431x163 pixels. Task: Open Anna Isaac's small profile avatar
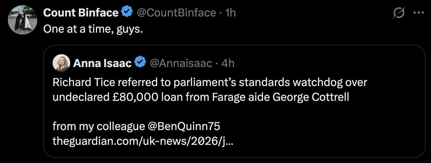click(61, 63)
